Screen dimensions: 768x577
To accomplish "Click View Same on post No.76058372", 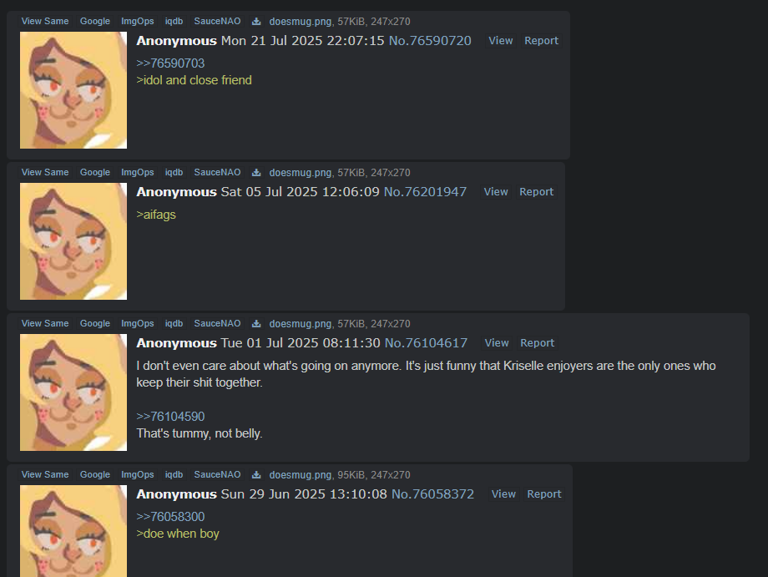I will click(x=45, y=474).
